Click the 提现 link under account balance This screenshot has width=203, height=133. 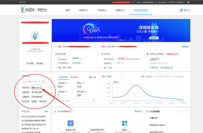point(70,67)
